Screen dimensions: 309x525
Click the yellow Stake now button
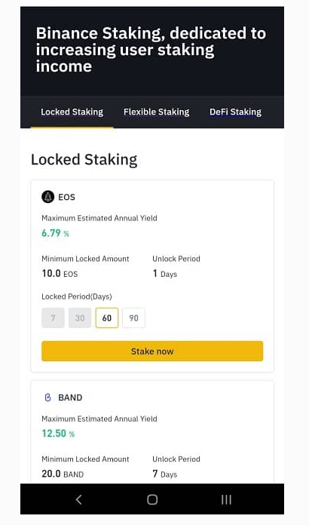pyautogui.click(x=152, y=352)
